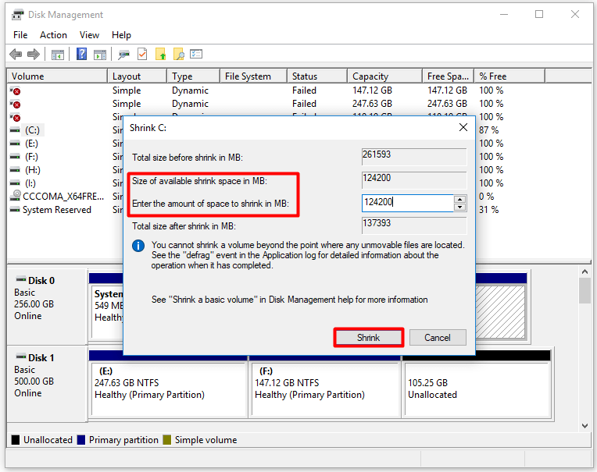The width and height of the screenshot is (597, 472).
Task: Click 247.63 GB capacity cell
Action: pyautogui.click(x=372, y=104)
